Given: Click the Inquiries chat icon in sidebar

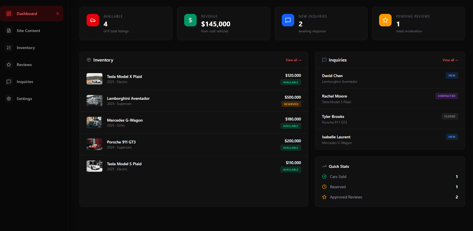Looking at the screenshot, I should [9, 82].
